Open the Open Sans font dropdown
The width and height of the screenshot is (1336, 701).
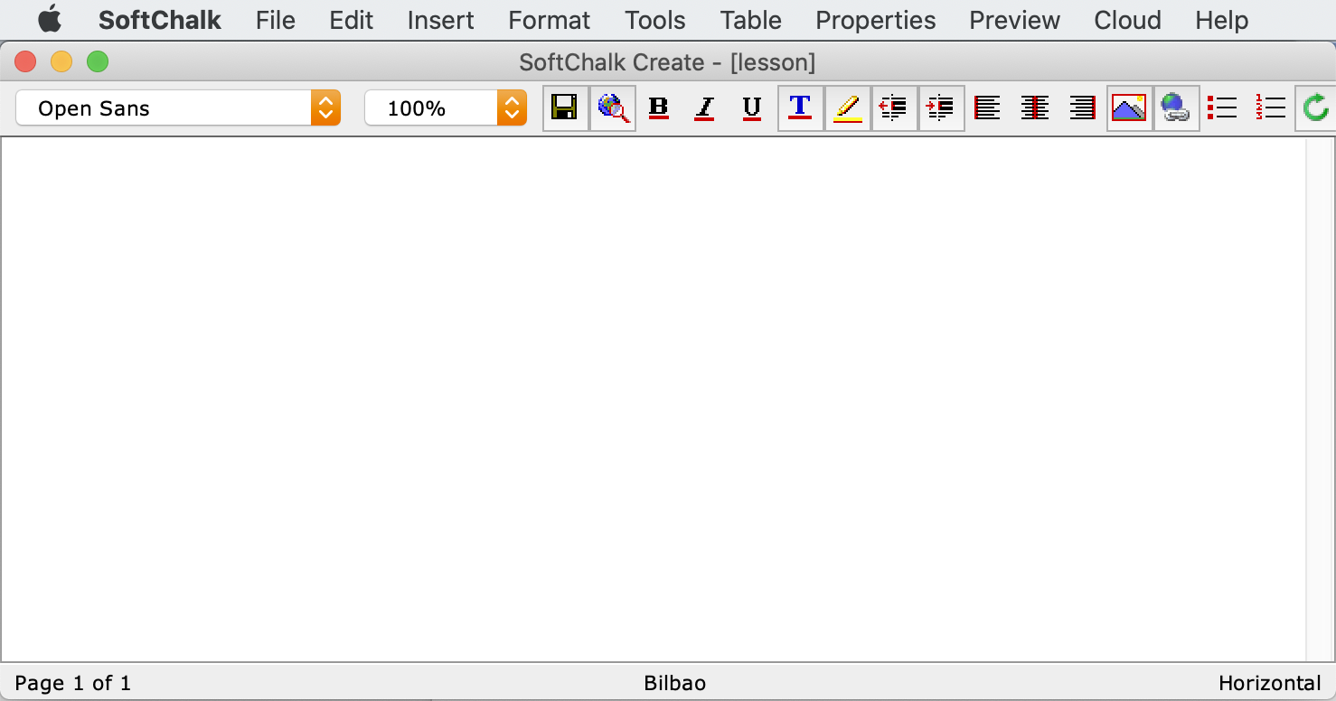[x=178, y=108]
